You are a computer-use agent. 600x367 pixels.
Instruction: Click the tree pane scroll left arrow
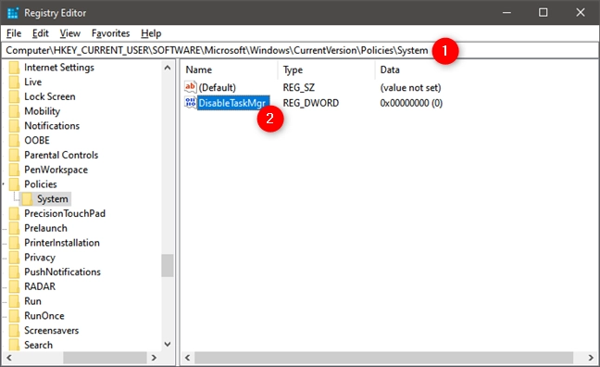pyautogui.click(x=9, y=358)
